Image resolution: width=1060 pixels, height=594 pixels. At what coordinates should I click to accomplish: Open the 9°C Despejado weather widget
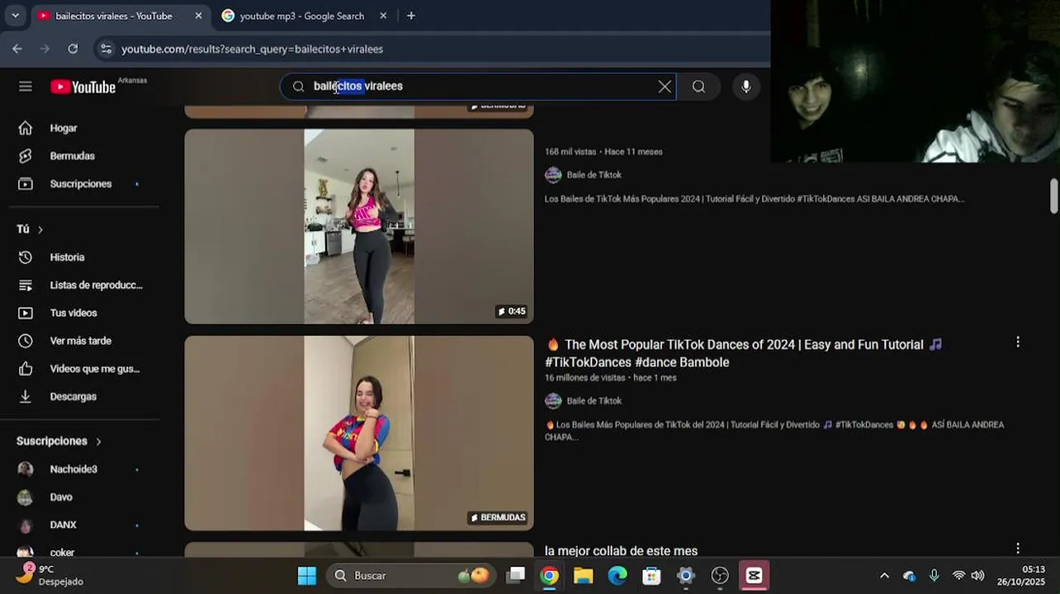[51, 575]
